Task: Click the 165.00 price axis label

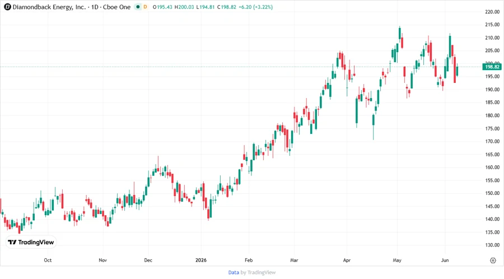Action: click(492, 154)
